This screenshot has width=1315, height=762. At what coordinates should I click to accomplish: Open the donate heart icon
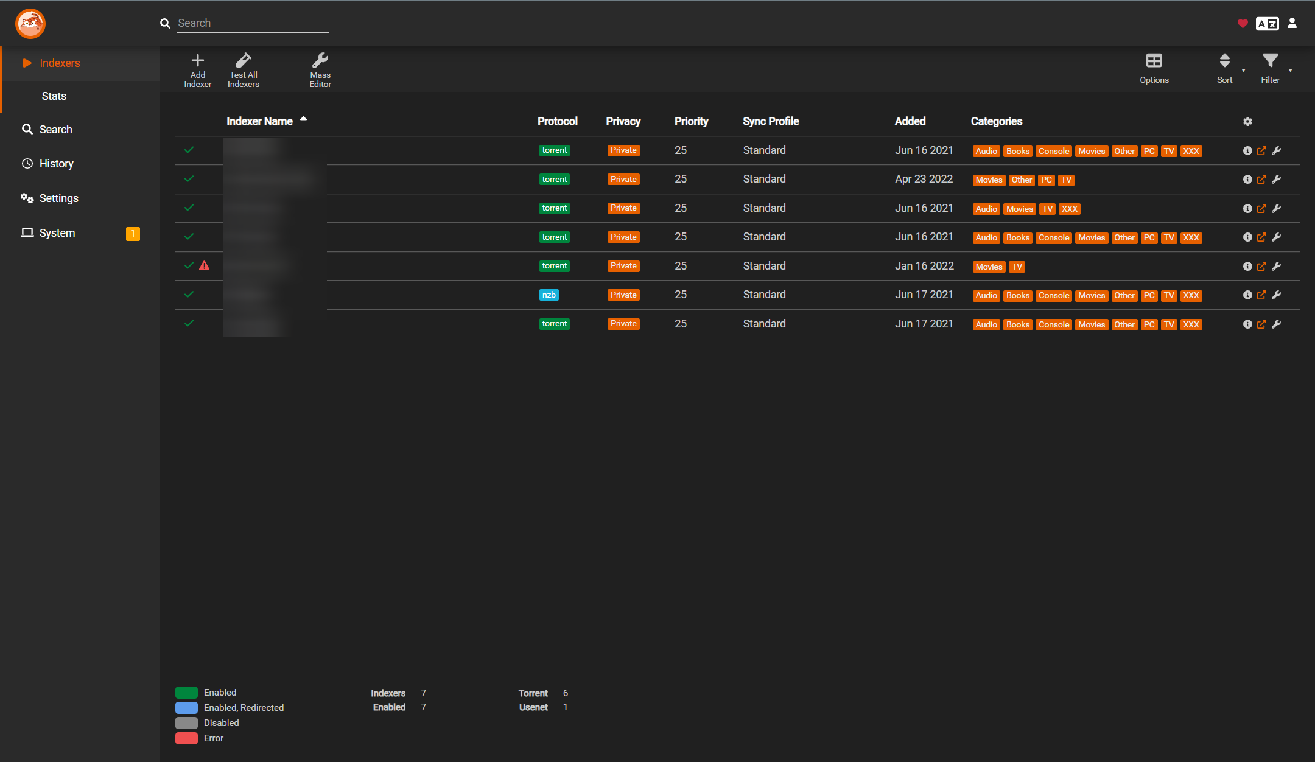point(1242,23)
